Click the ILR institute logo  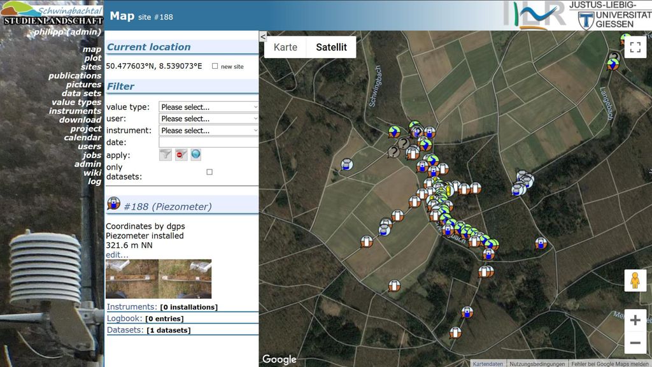click(534, 15)
